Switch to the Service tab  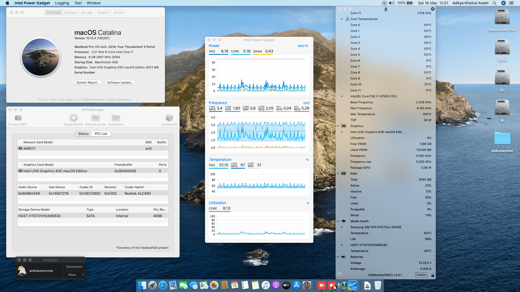tap(119, 12)
